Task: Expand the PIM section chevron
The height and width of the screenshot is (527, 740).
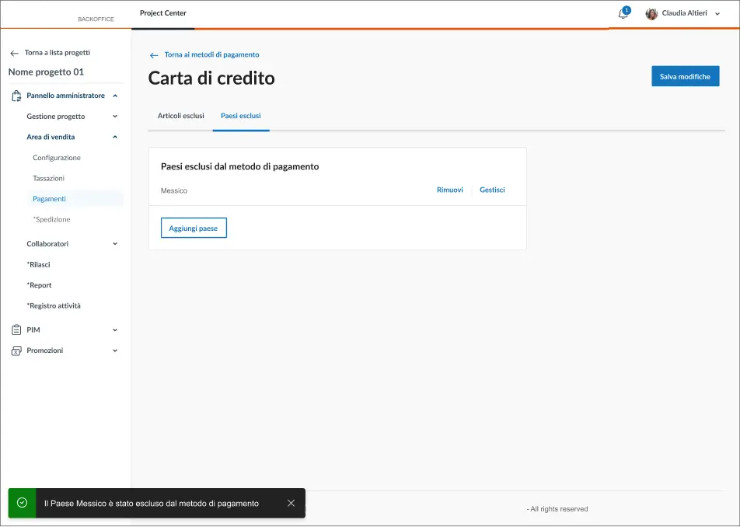Action: [x=115, y=330]
